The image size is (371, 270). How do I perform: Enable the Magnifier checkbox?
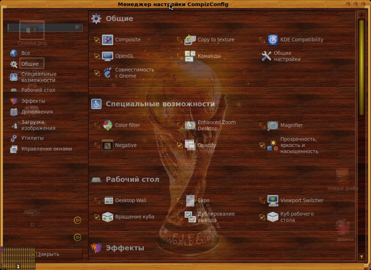(x=262, y=126)
